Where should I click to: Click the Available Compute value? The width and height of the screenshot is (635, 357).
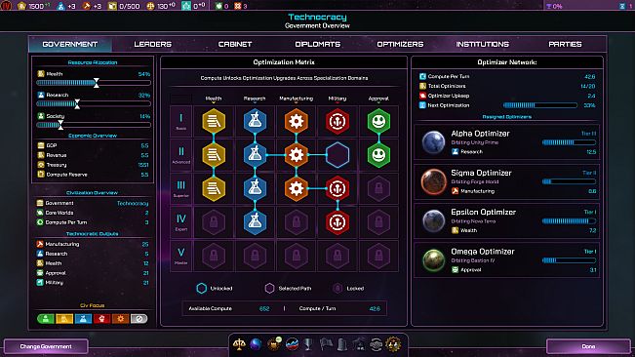264,308
